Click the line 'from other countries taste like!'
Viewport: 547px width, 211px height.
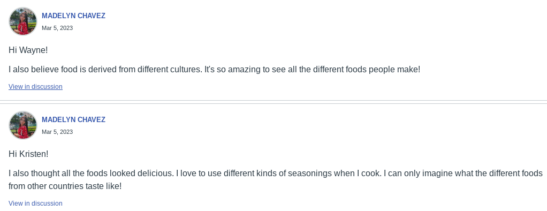(65, 186)
